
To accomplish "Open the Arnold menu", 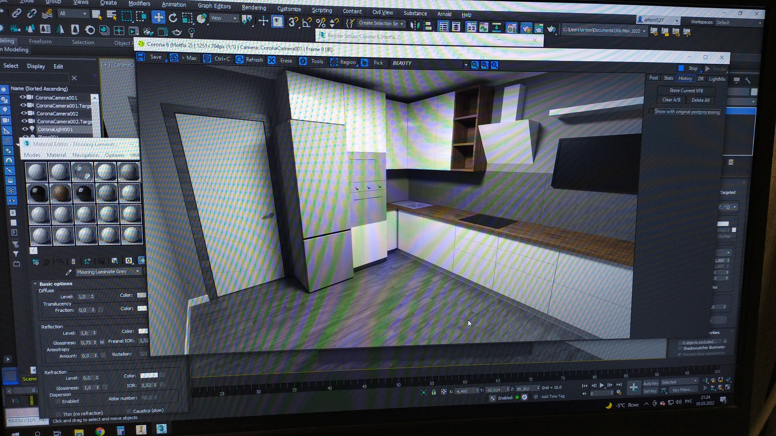I will tap(444, 14).
